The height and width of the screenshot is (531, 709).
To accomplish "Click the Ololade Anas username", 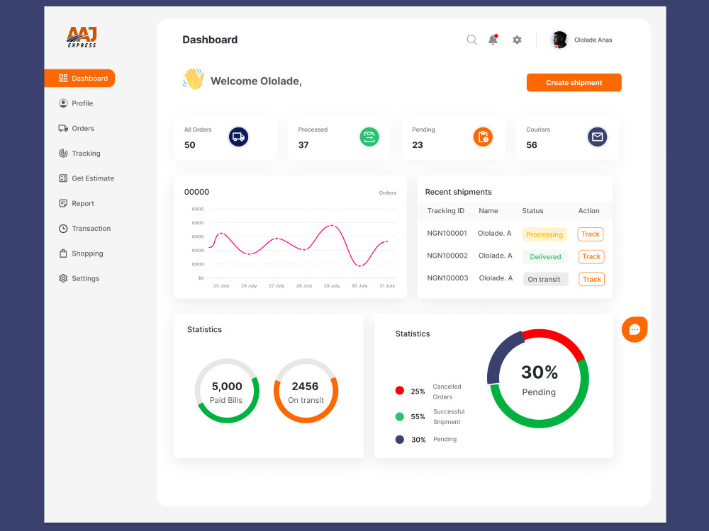I will [x=593, y=40].
